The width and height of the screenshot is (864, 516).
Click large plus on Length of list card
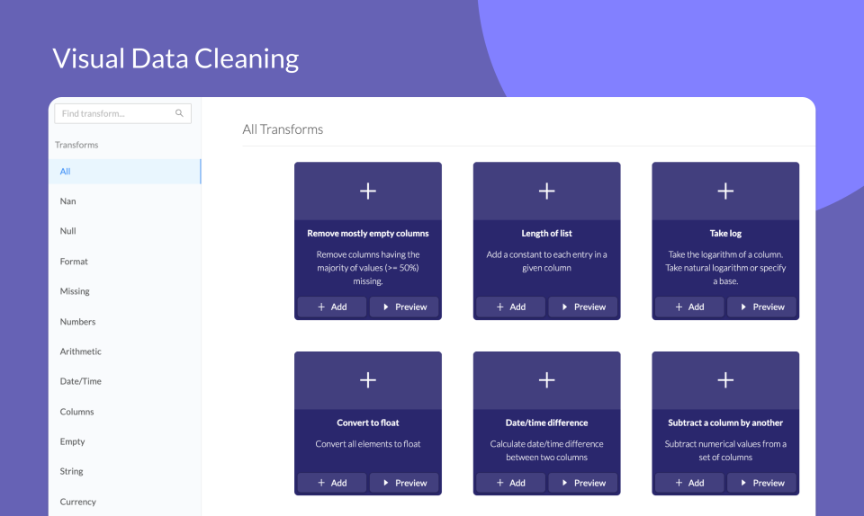[546, 191]
